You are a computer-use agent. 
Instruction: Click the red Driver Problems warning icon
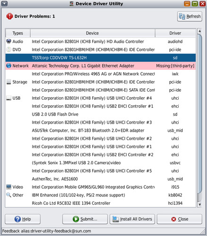pyautogui.click(x=9, y=16)
